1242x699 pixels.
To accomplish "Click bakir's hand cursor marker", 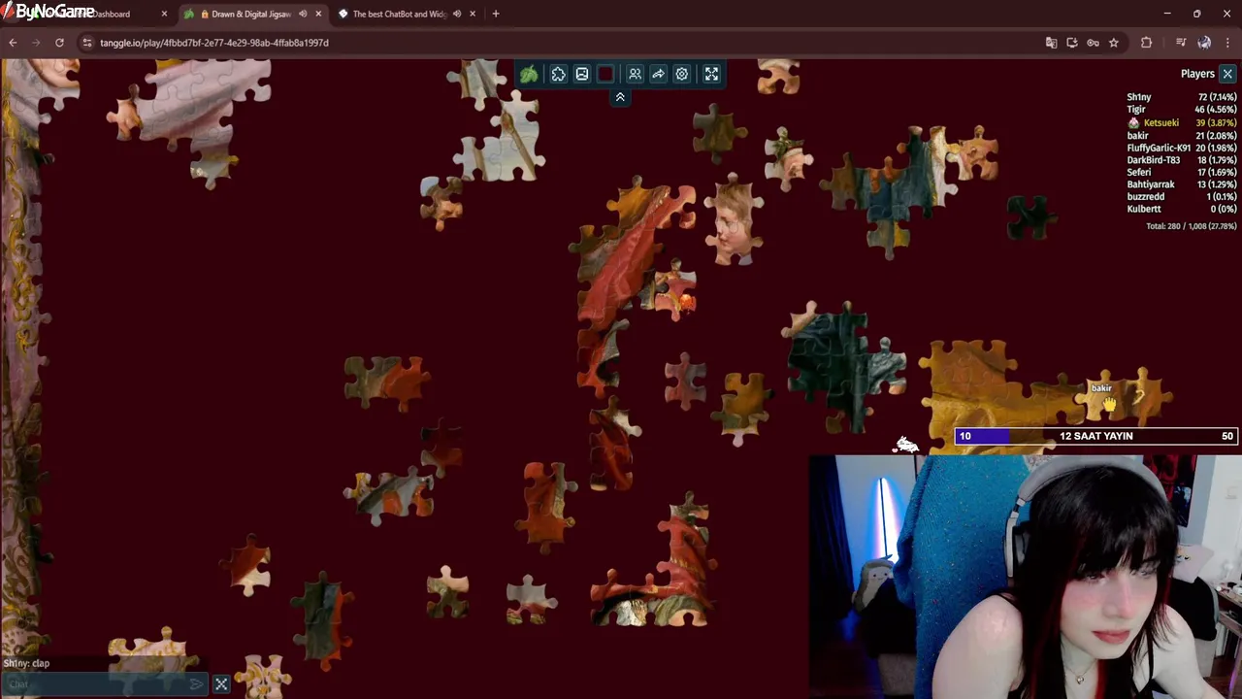I will [1109, 403].
